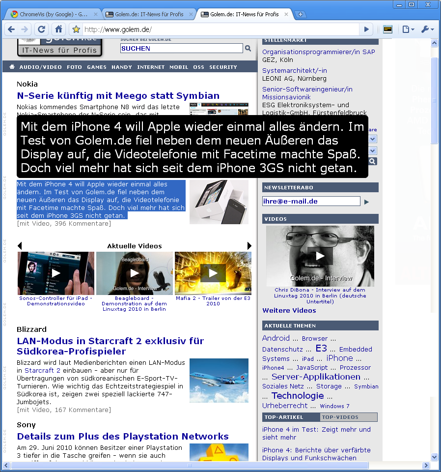Play the Sonos-Controller für iPad video
This screenshot has height=472, width=441.
pos(56,273)
